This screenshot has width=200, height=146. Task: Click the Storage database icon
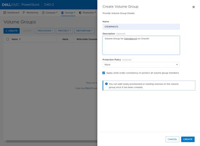coord(62,13)
